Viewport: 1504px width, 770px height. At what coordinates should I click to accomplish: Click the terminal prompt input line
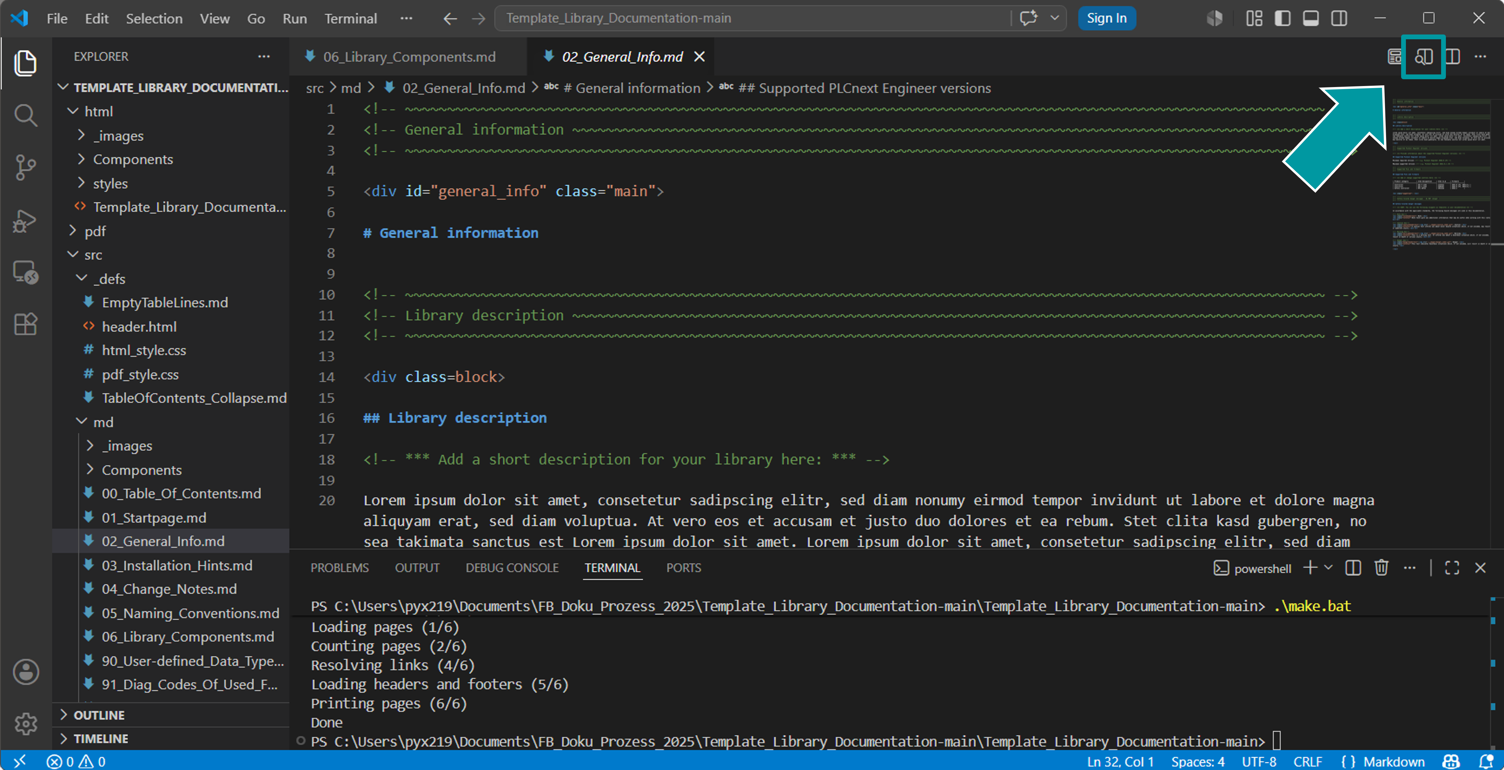[x=794, y=741]
